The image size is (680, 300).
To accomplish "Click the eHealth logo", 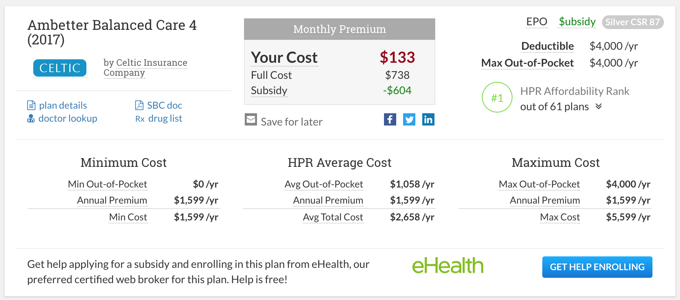I will click(x=448, y=265).
